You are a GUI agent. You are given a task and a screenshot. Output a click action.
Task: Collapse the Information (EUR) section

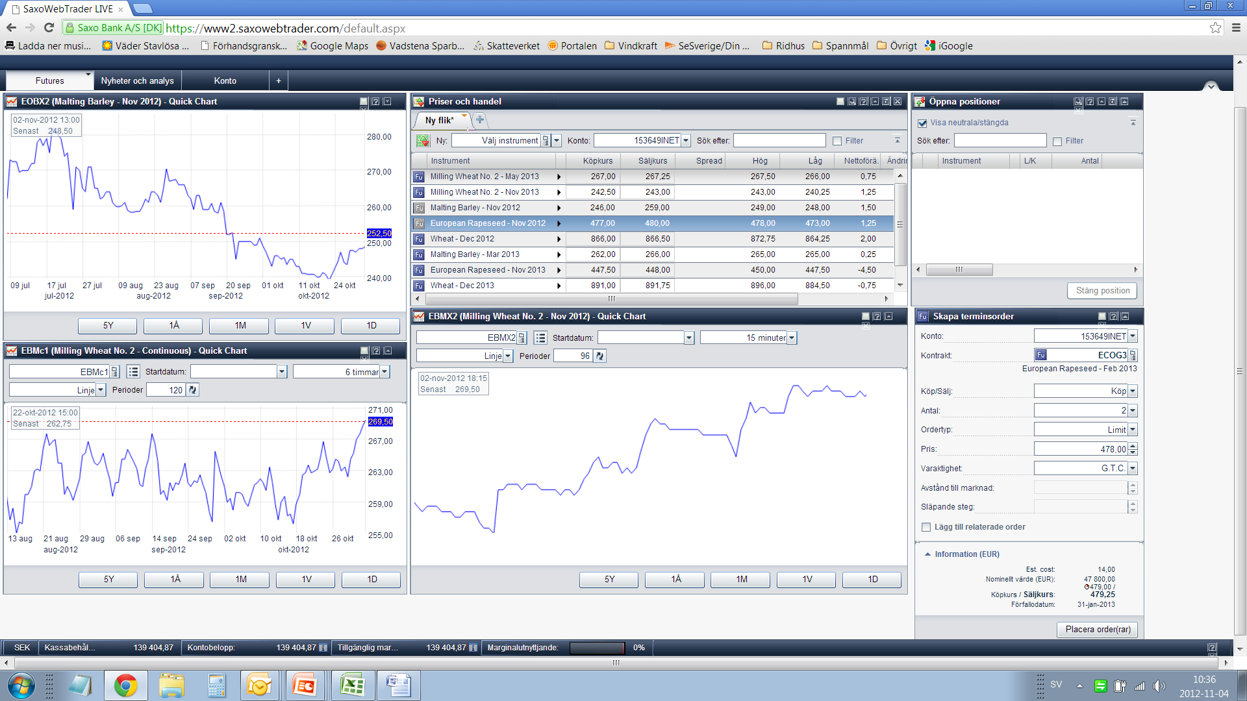(x=927, y=554)
